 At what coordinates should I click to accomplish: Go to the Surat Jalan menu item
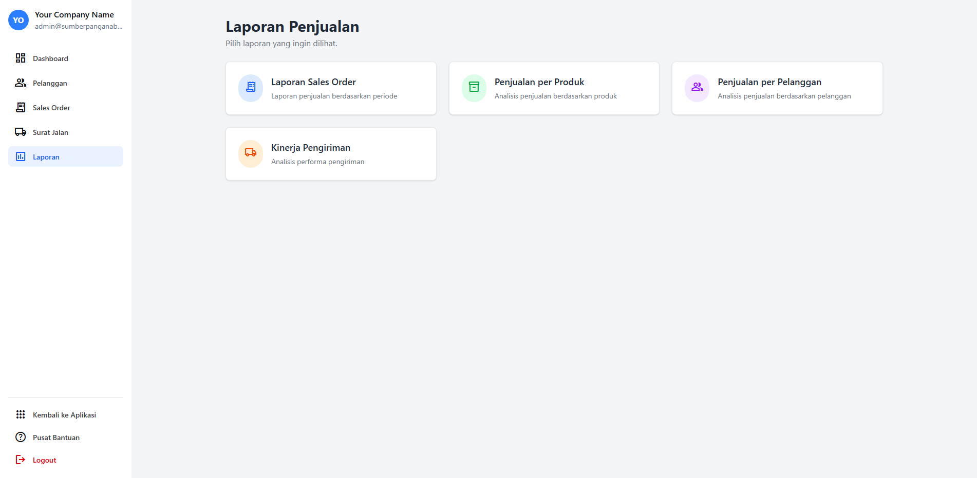pos(50,132)
